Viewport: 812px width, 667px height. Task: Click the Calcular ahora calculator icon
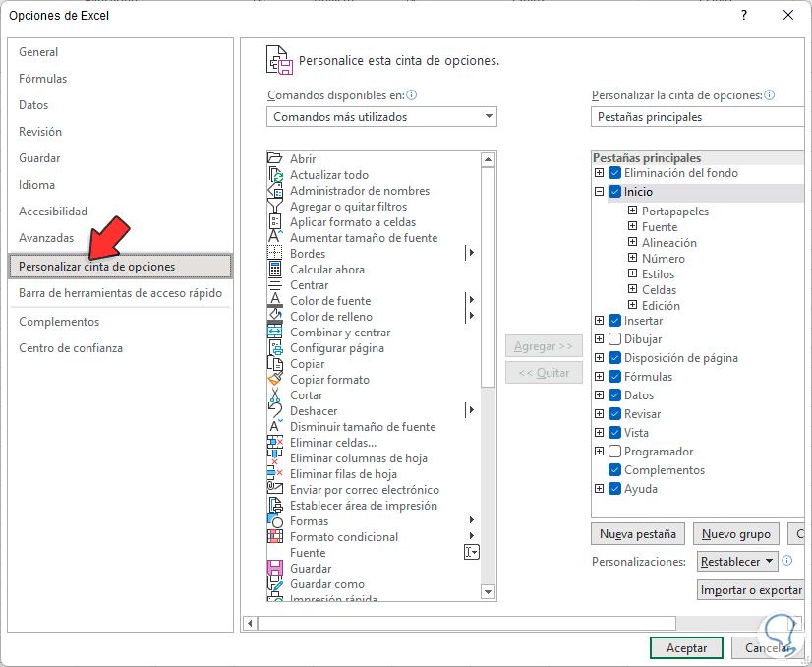tap(275, 269)
